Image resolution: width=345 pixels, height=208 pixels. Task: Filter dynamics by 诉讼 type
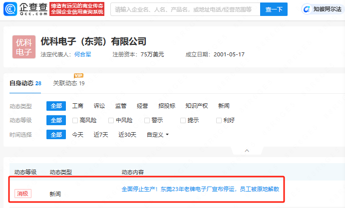pos(99,106)
